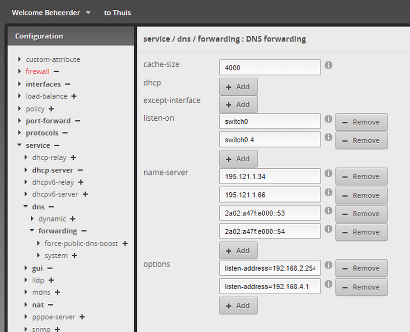Expand the port-forward node arrow
The width and height of the screenshot is (410, 332).
point(19,121)
